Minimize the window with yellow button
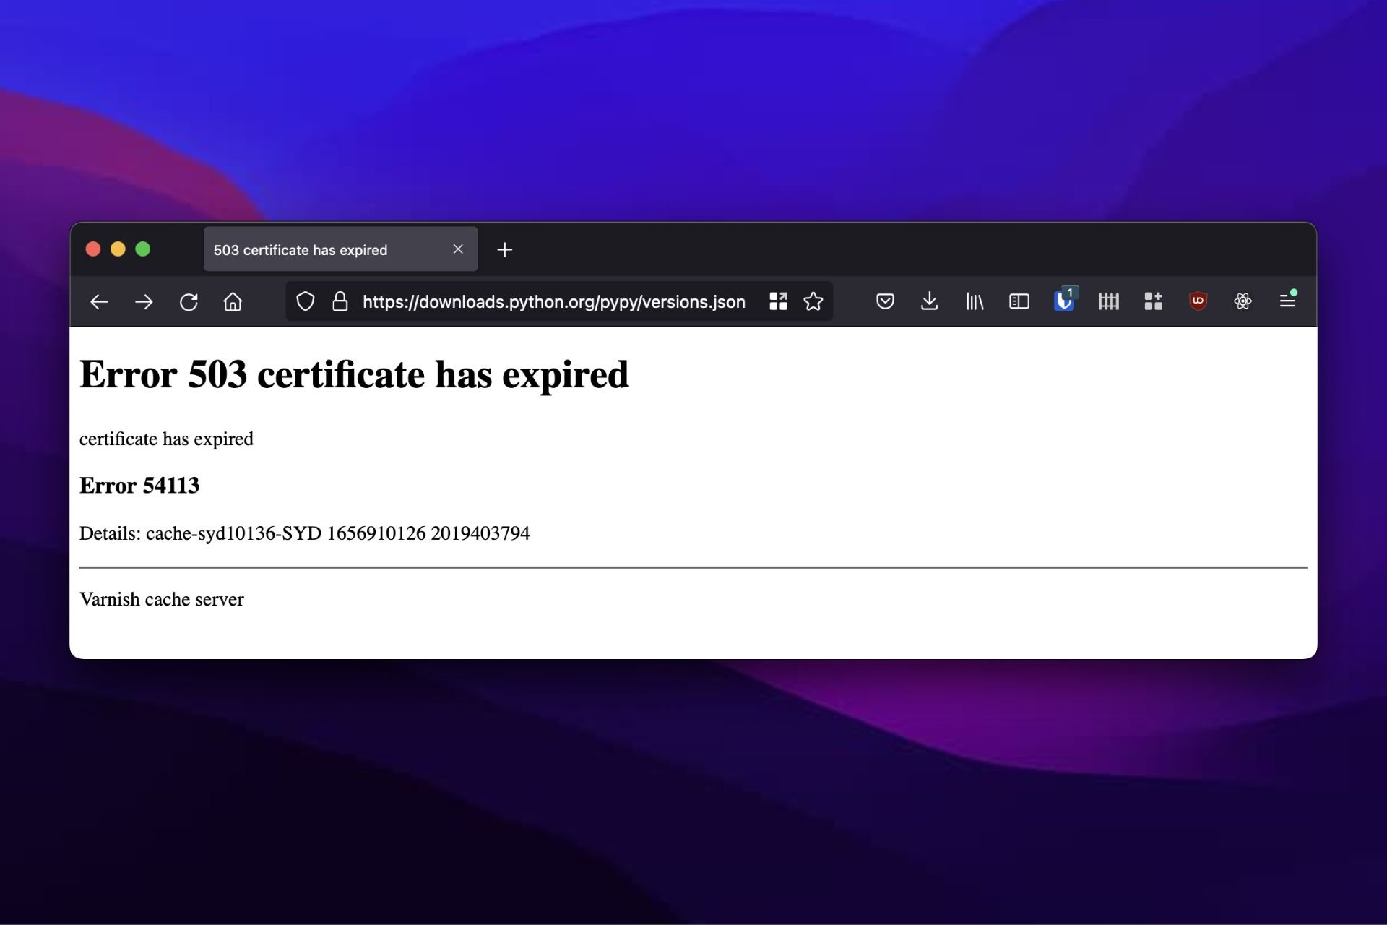 (x=118, y=249)
